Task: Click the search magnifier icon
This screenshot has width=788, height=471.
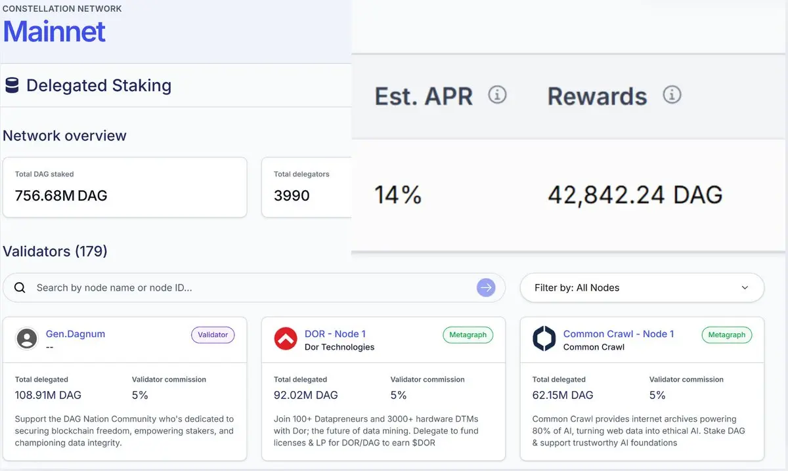Action: (x=20, y=287)
